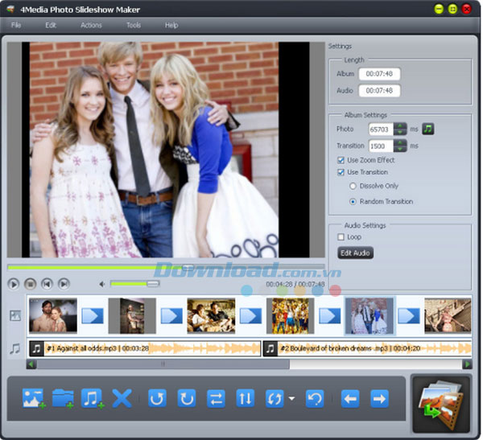The height and width of the screenshot is (440, 483).
Task: Click the Transition field showing 1500
Action: pos(381,146)
